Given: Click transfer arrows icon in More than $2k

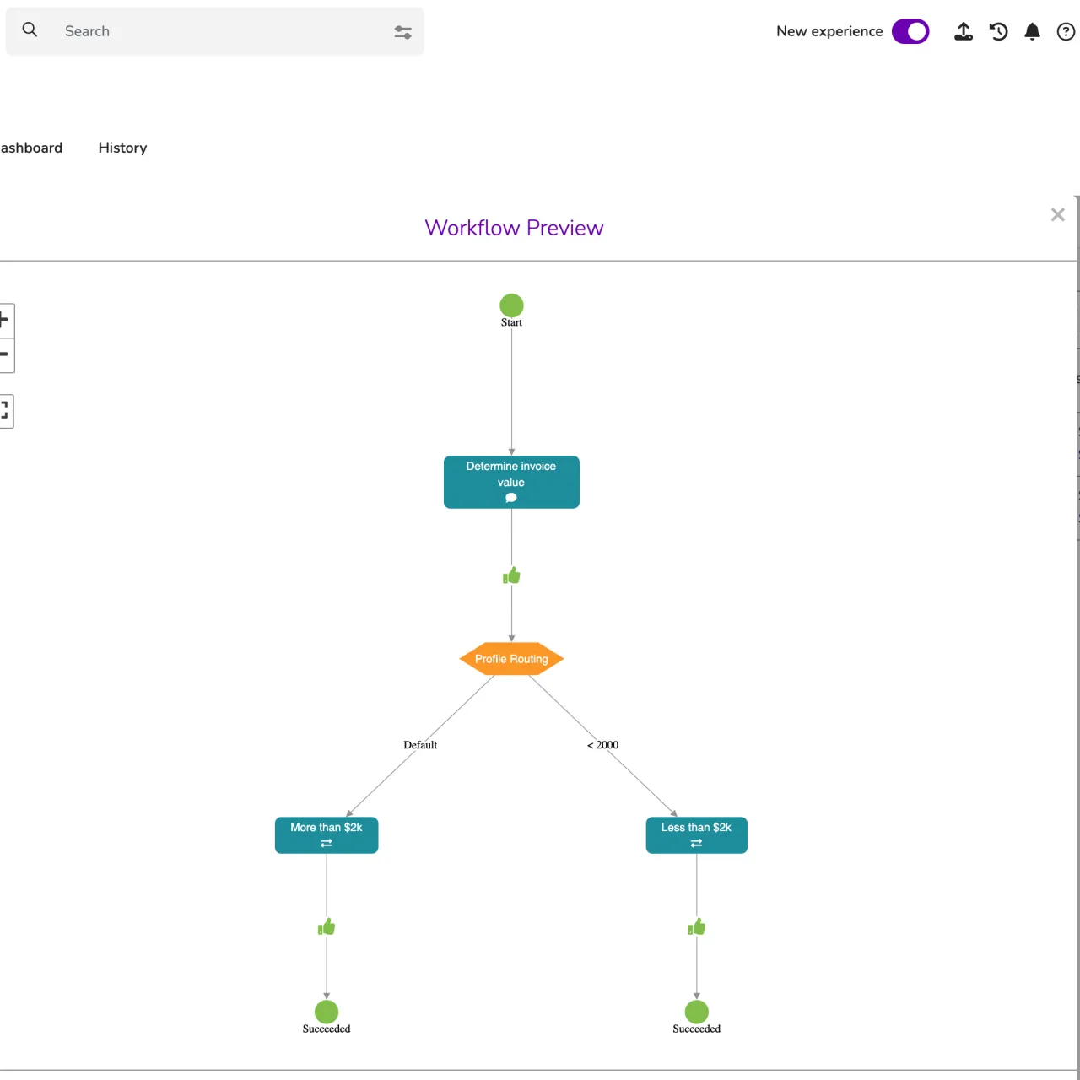Looking at the screenshot, I should tap(327, 843).
